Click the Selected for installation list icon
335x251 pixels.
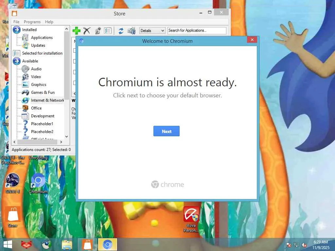16,53
